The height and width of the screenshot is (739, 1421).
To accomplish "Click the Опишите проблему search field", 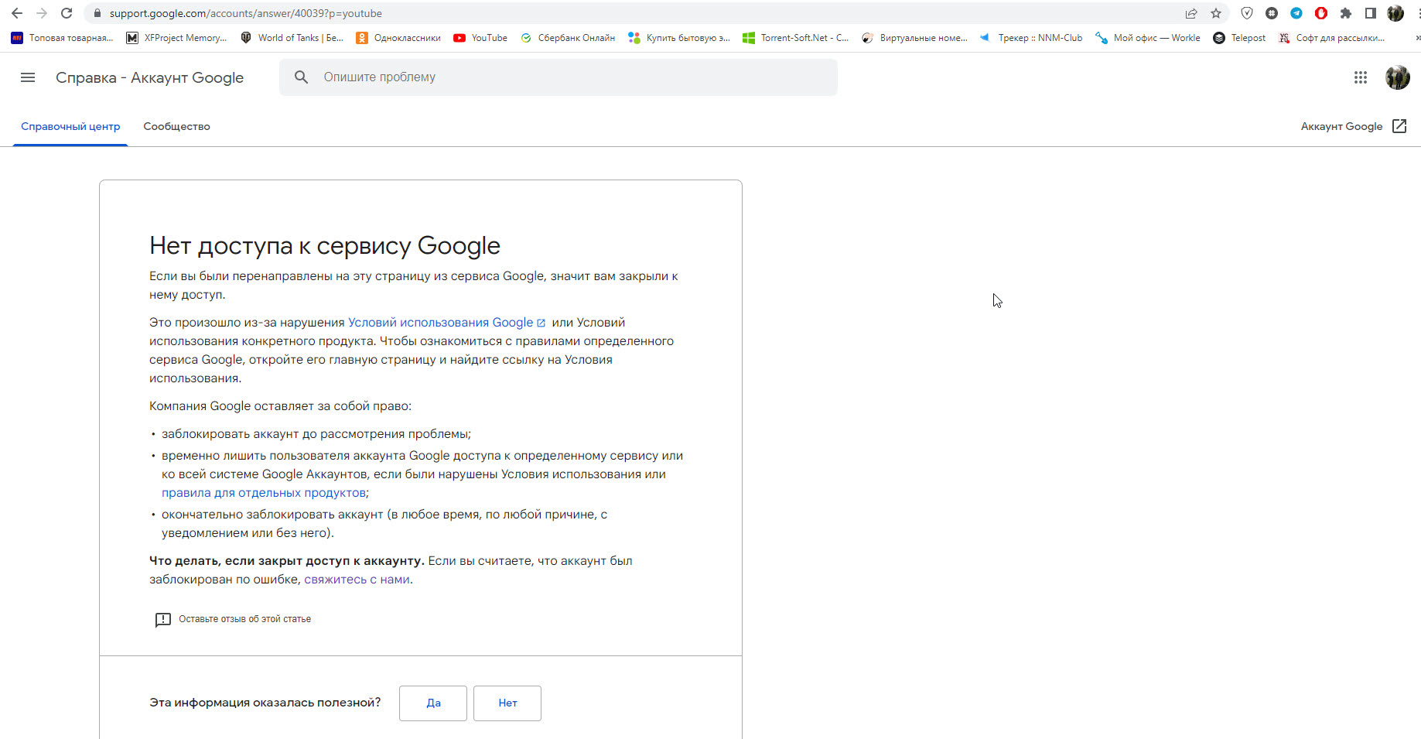I will click(558, 77).
